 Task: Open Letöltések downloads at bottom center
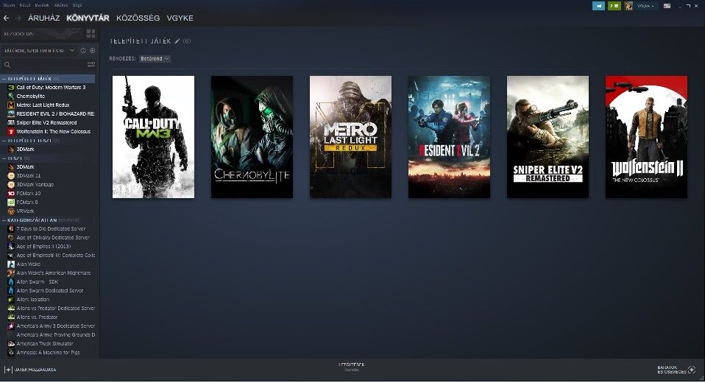tap(352, 367)
